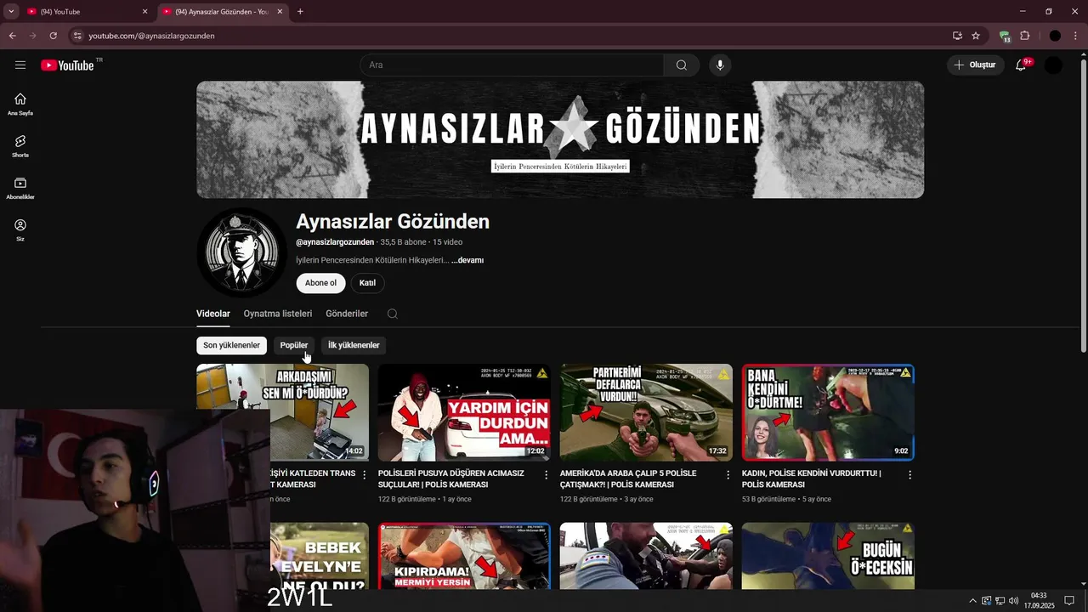Open options for AMERİKA'DA ARABA ÇALIP video
The image size is (1088, 612).
coord(728,475)
